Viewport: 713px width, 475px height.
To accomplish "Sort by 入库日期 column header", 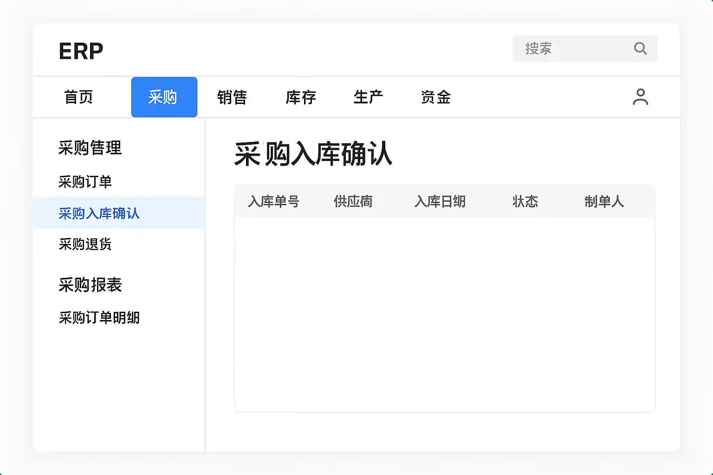I will click(x=440, y=201).
